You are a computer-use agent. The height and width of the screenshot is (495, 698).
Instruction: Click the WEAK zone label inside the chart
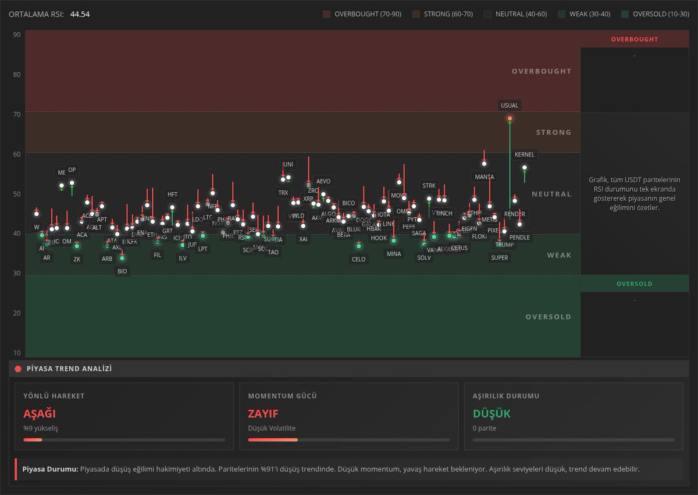[x=560, y=255]
